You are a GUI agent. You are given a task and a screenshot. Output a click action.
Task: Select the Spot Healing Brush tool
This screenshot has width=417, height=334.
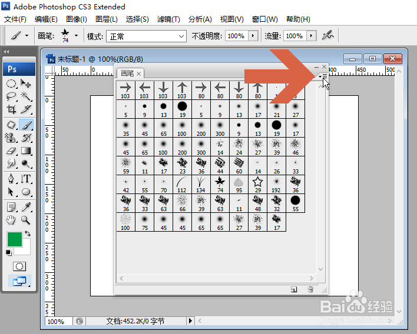click(11, 125)
